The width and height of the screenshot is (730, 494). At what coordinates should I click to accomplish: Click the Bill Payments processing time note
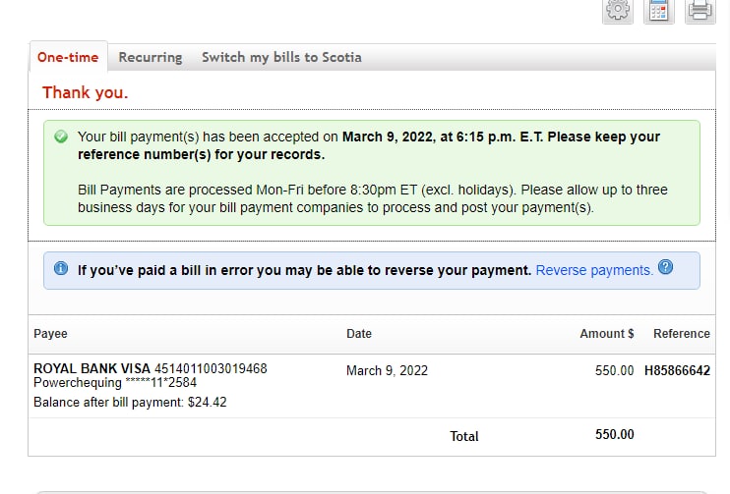tap(373, 198)
